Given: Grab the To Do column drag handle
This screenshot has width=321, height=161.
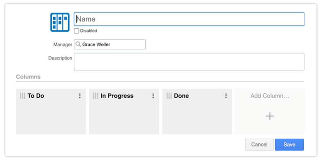Looking at the screenshot, I should (23, 96).
